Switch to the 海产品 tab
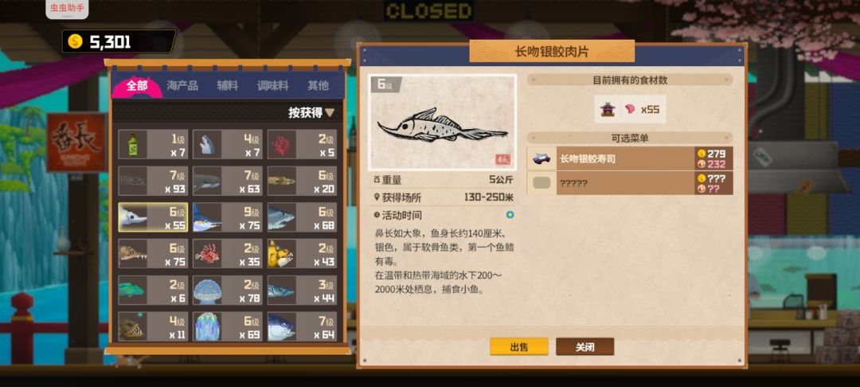Image resolution: width=860 pixels, height=387 pixels. 182,85
